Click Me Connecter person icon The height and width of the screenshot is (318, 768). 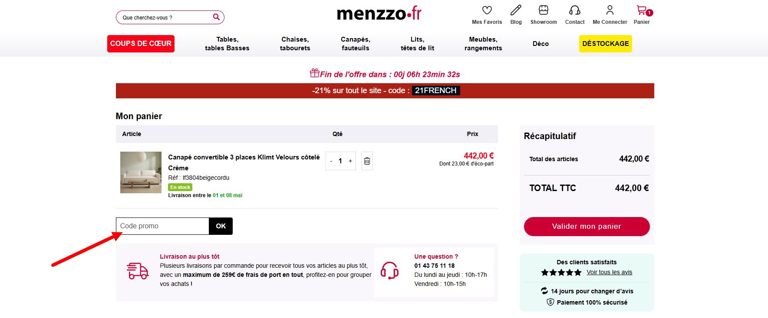pyautogui.click(x=610, y=10)
